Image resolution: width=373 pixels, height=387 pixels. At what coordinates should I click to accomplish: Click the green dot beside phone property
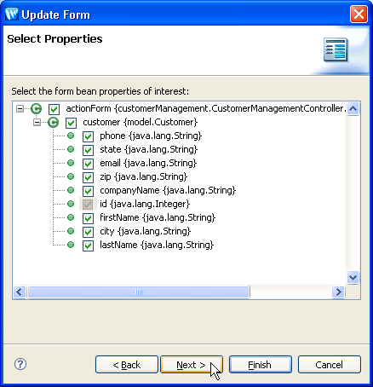[x=71, y=136]
